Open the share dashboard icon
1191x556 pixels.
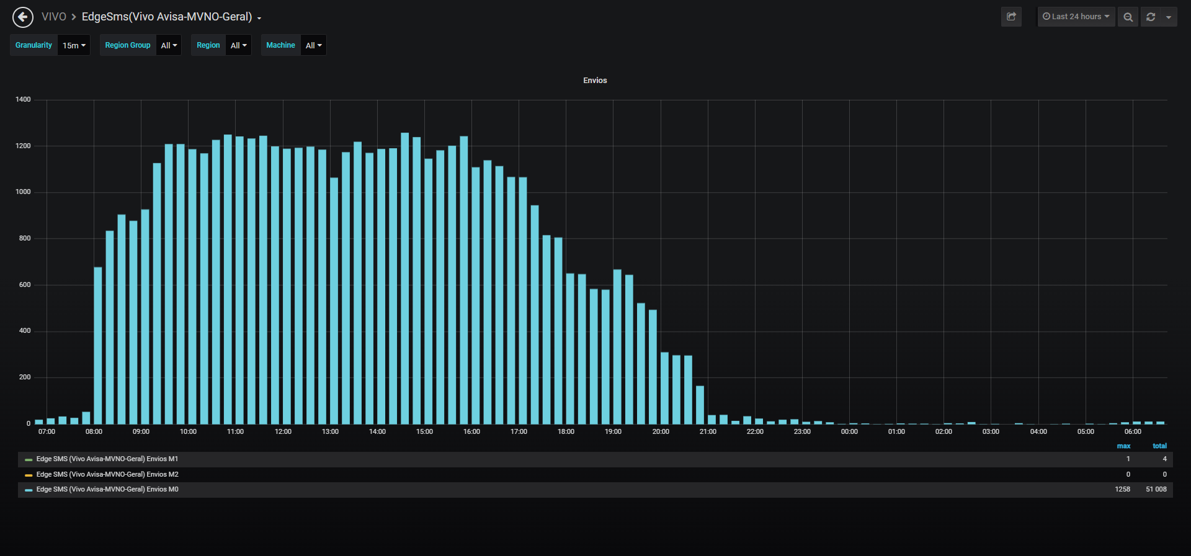tap(1011, 17)
